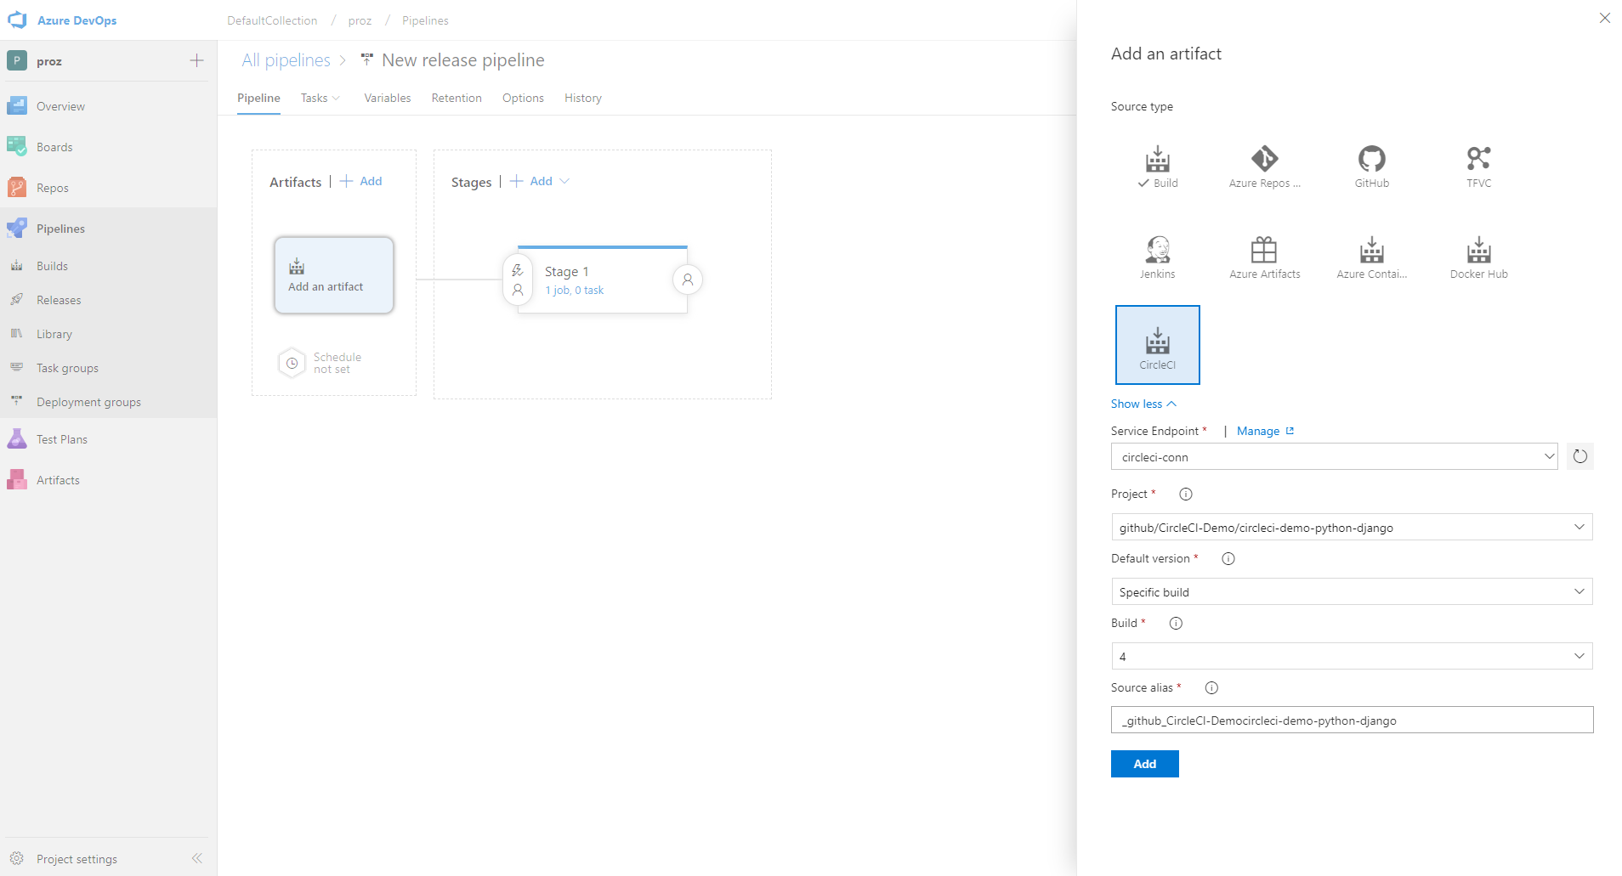Pick Jenkins as artifact source
This screenshot has height=876, width=1622.
[x=1157, y=257]
